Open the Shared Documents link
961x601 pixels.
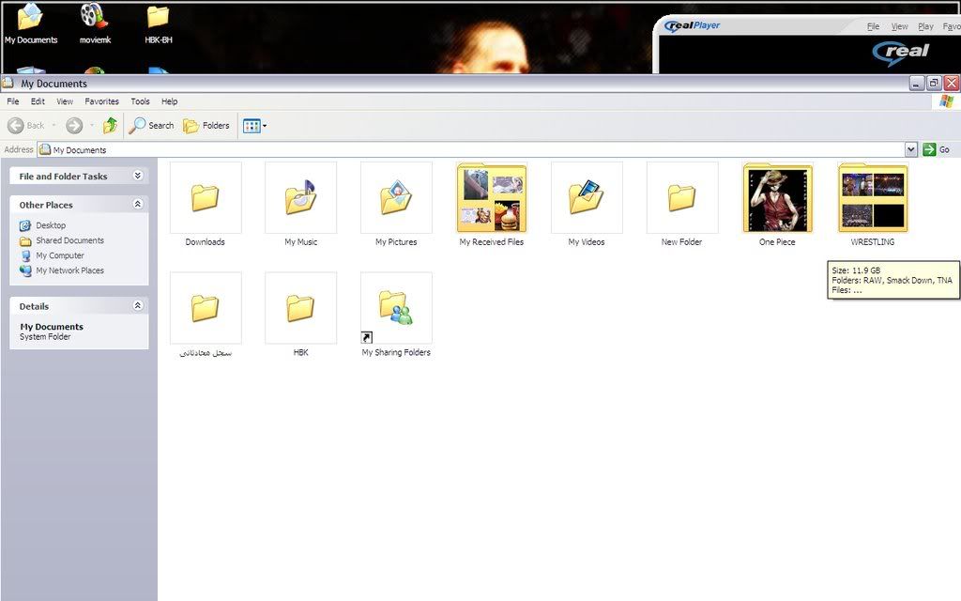tap(62, 240)
